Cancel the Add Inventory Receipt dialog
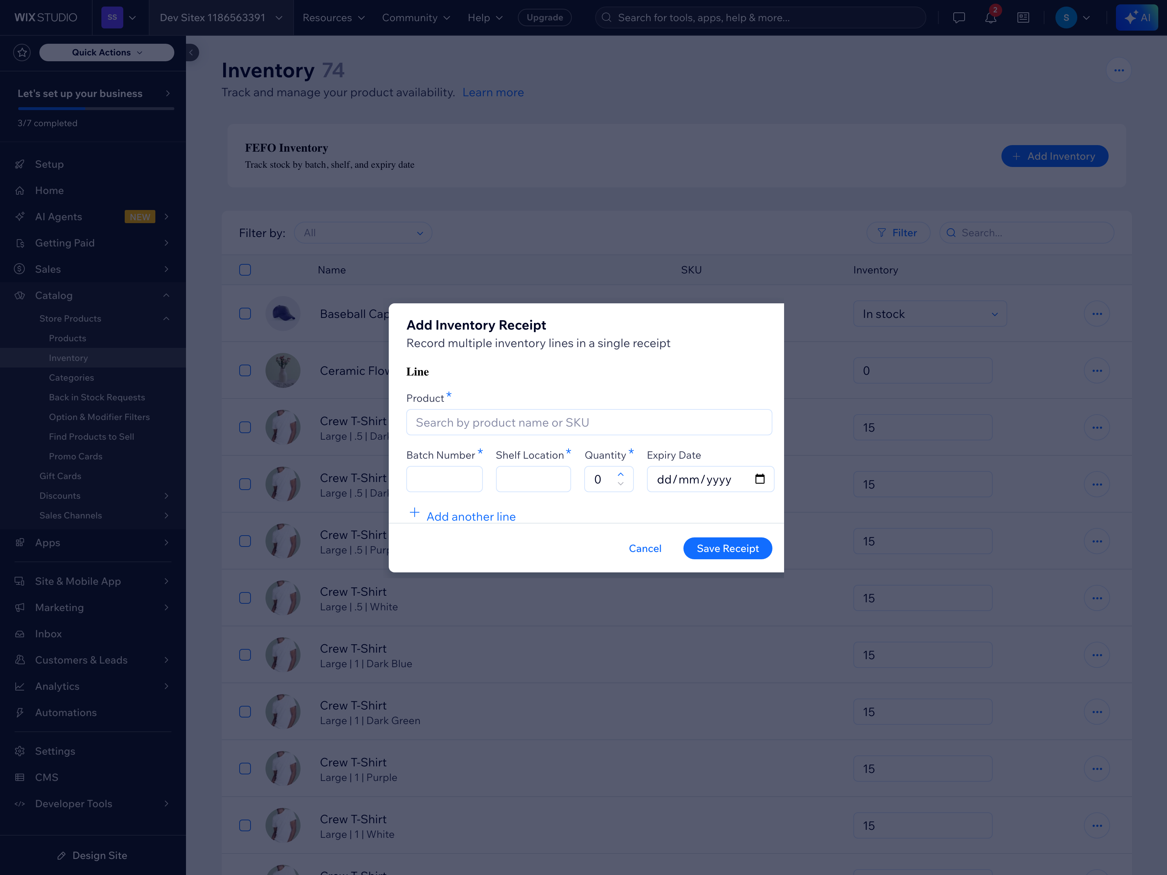Screen dimensions: 1167x875 (x=645, y=549)
